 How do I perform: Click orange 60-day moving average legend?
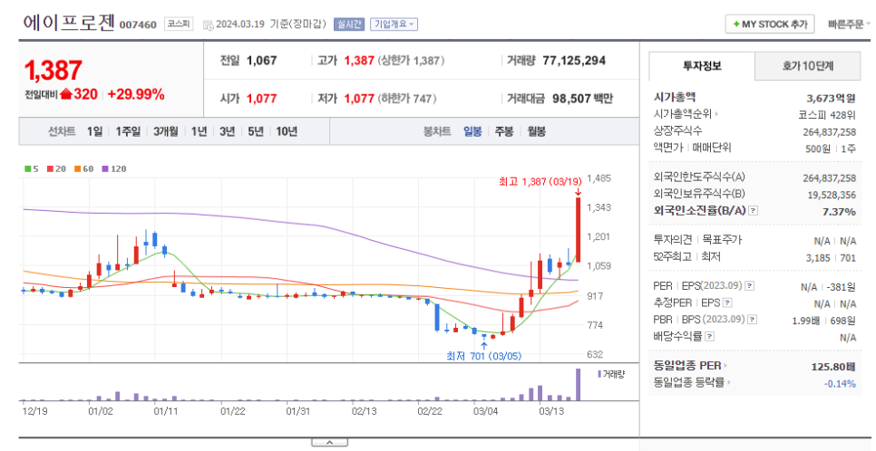(x=83, y=168)
